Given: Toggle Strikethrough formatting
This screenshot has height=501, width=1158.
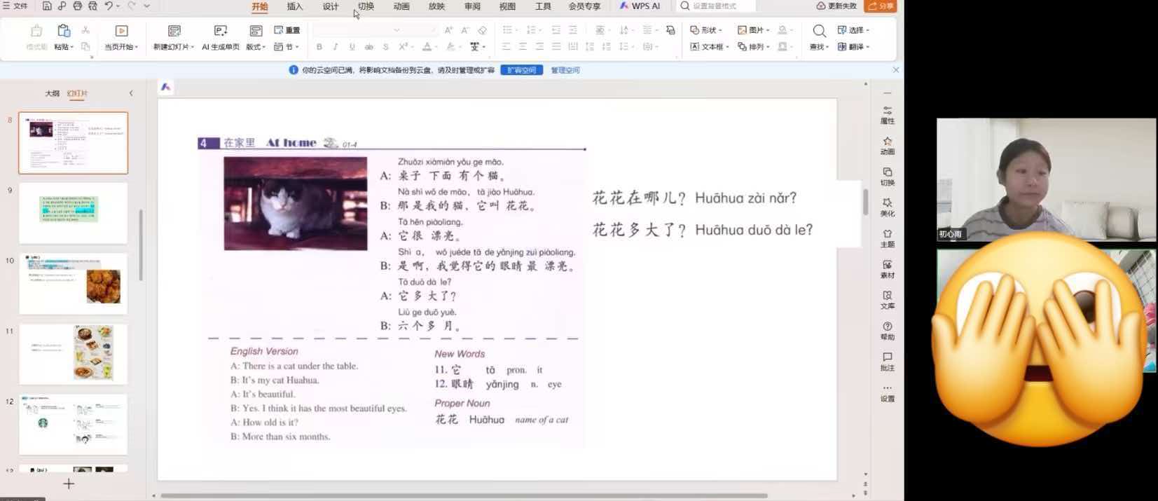Looking at the screenshot, I should click(x=368, y=47).
